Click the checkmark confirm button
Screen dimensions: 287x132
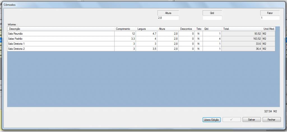[x=232, y=120]
